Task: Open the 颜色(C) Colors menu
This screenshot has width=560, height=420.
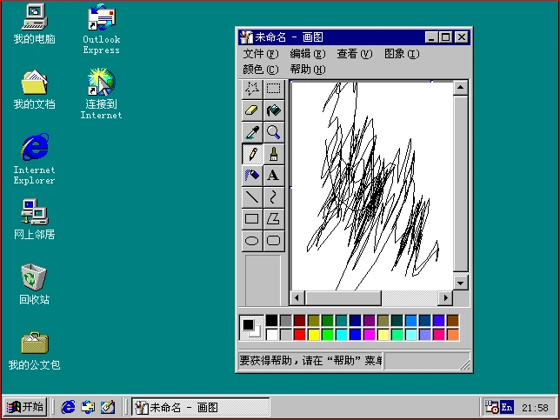Action: pos(260,70)
